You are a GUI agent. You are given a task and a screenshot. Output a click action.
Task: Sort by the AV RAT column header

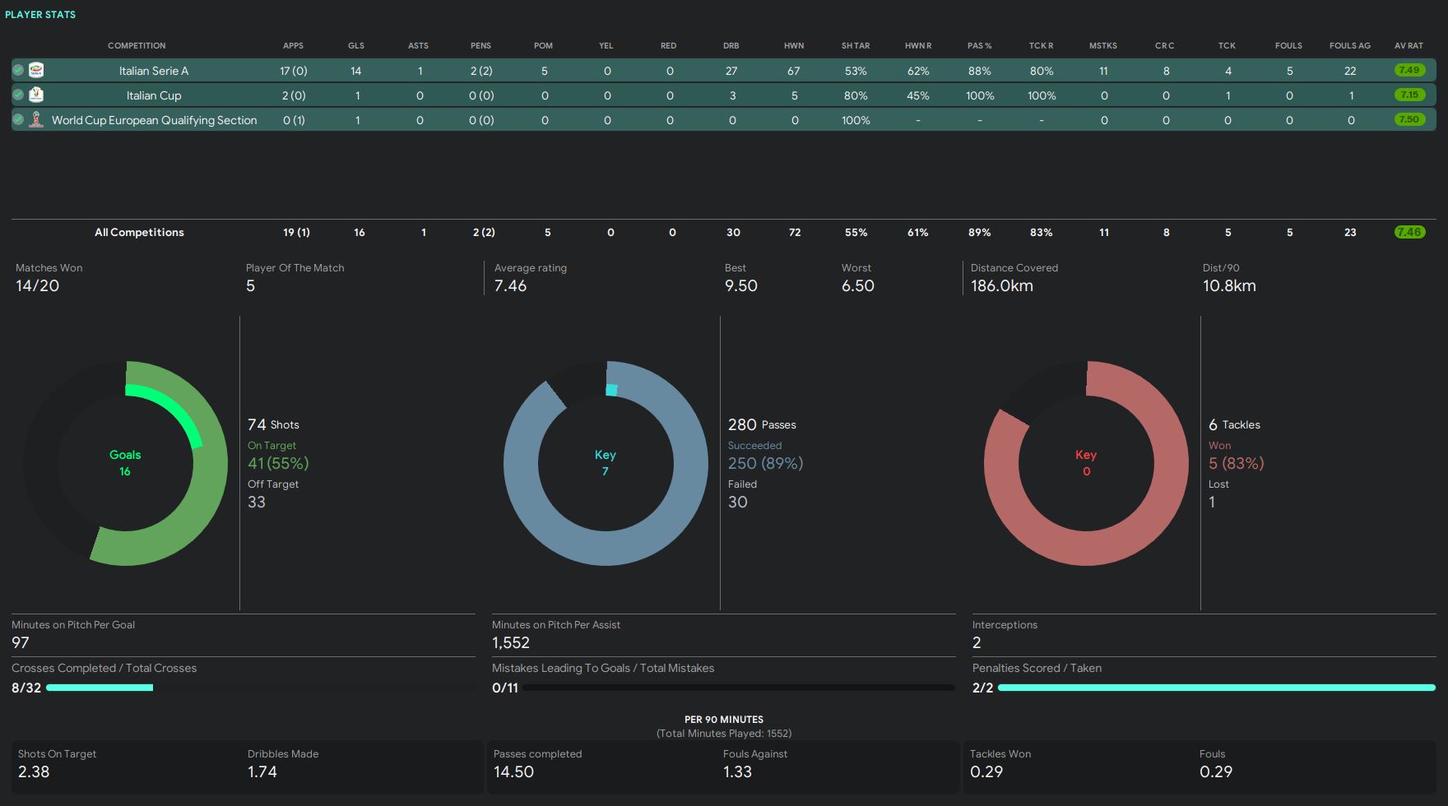click(x=1409, y=46)
